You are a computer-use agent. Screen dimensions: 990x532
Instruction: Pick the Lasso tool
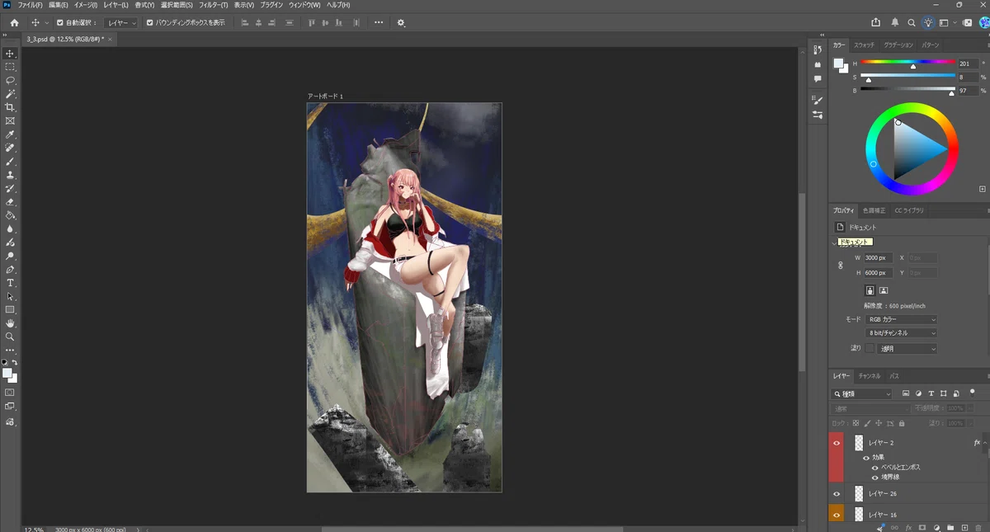point(10,81)
